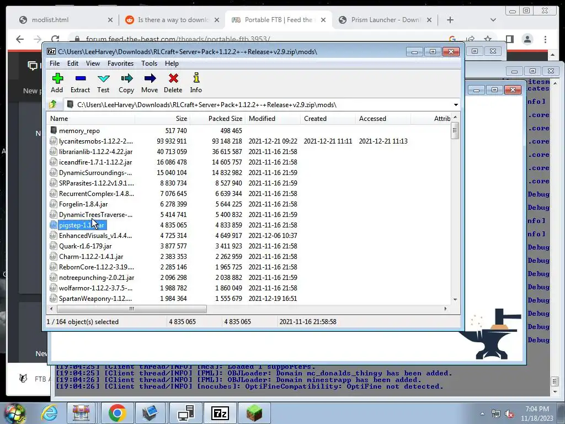
Task: Sort by the Packed Size column header
Action: (217, 119)
